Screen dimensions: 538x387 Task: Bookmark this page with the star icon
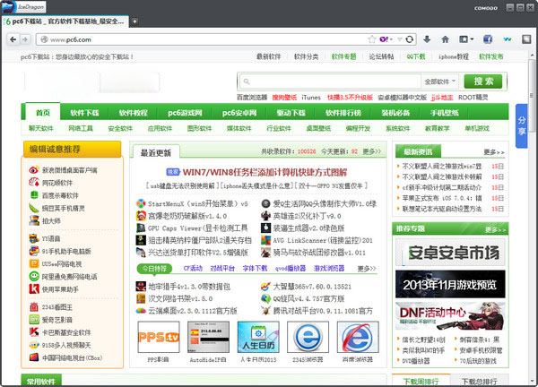pos(370,39)
